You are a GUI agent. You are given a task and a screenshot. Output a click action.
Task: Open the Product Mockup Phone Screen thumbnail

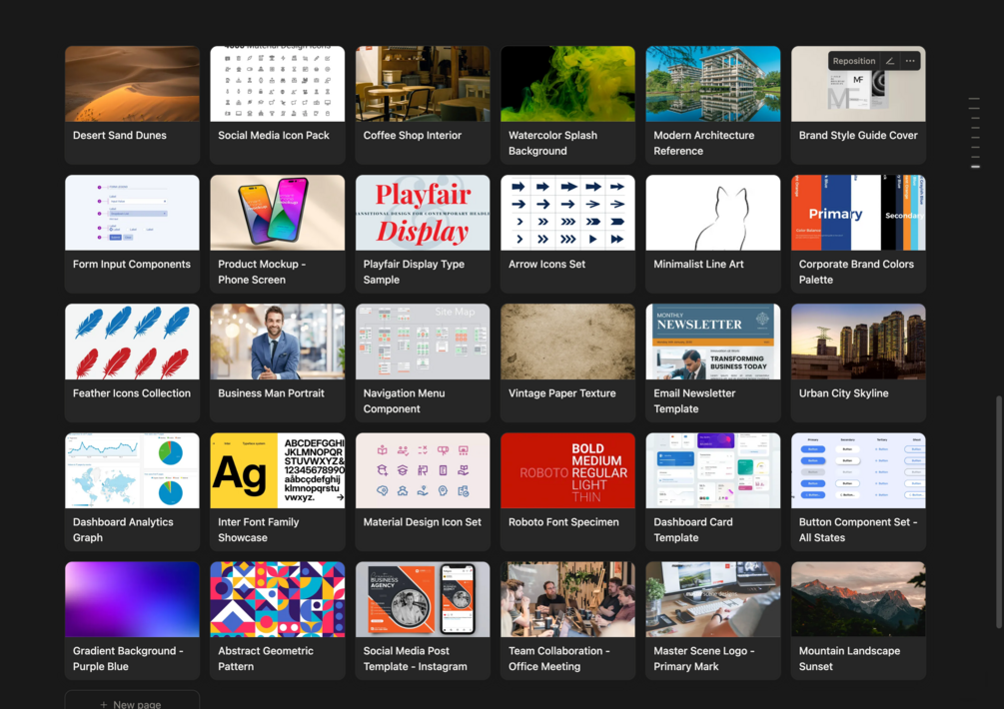278,213
